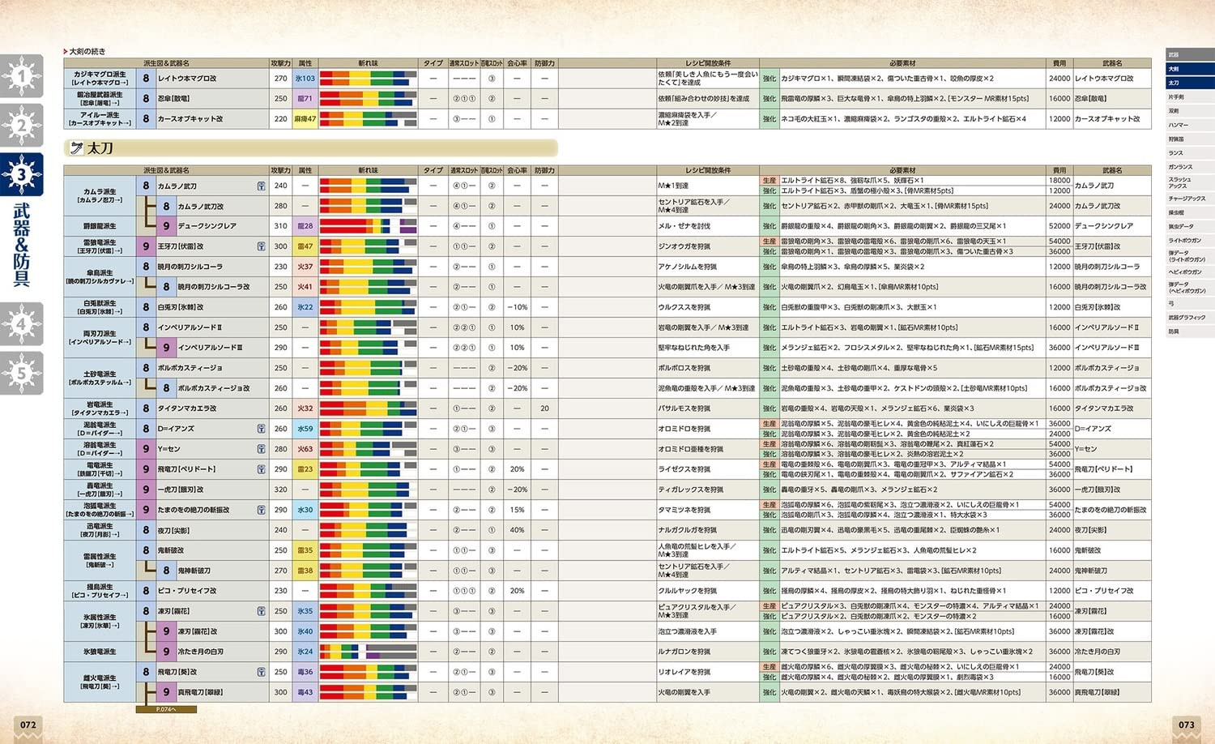Click the yellow 雷47 element cell
The height and width of the screenshot is (744, 1215).
(305, 246)
